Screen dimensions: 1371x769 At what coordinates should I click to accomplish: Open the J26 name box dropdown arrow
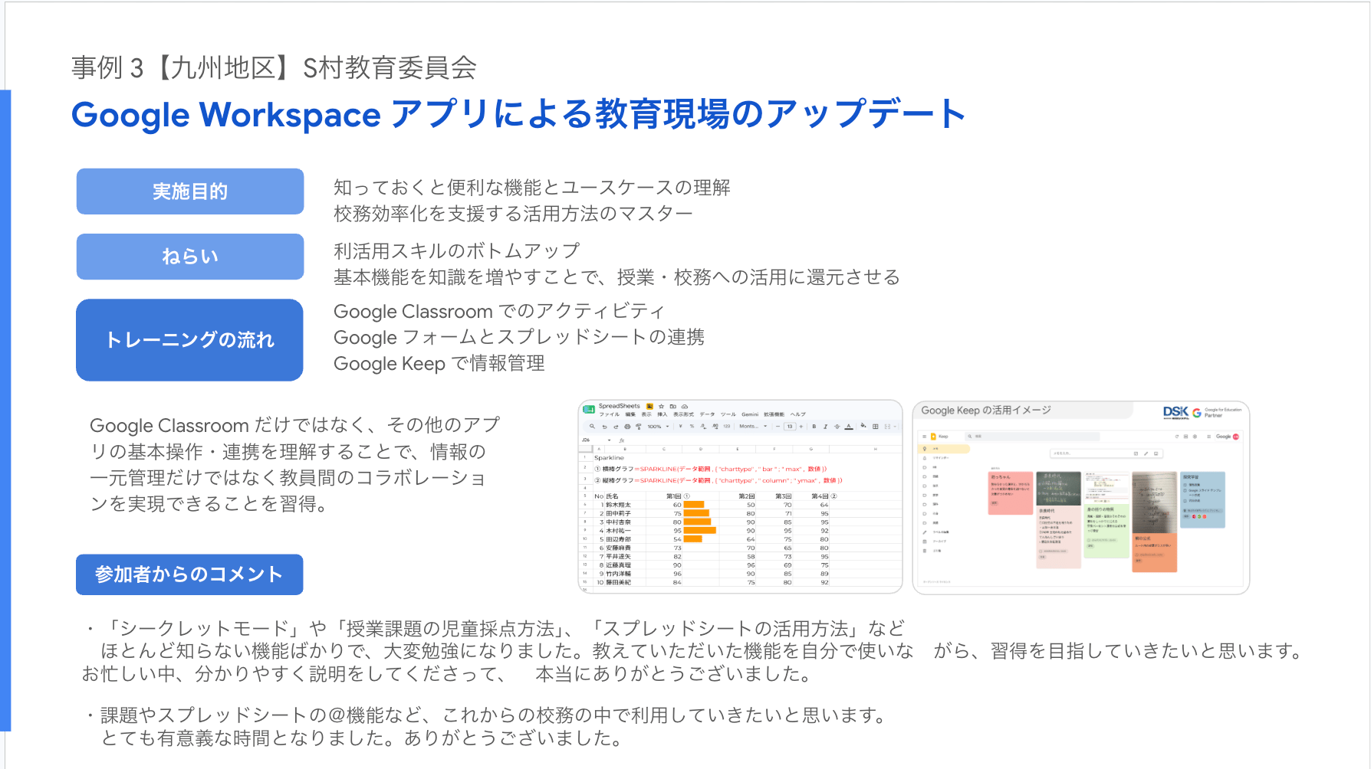coord(610,440)
